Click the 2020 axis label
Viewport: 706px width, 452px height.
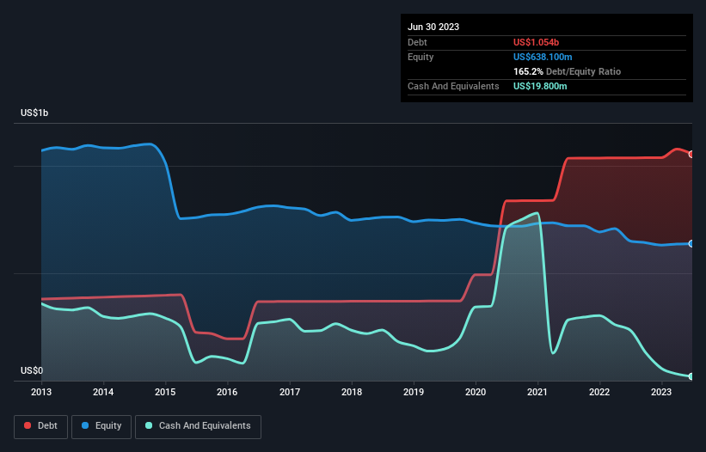point(476,392)
